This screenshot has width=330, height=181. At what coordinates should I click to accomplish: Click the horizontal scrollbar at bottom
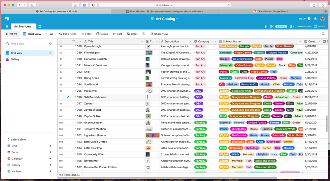point(168,178)
